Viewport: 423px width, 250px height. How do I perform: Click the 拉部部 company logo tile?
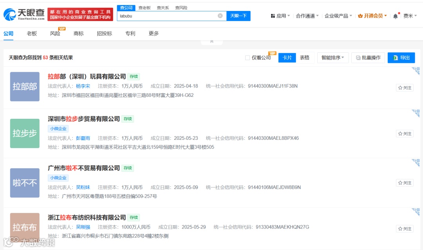coord(25,87)
